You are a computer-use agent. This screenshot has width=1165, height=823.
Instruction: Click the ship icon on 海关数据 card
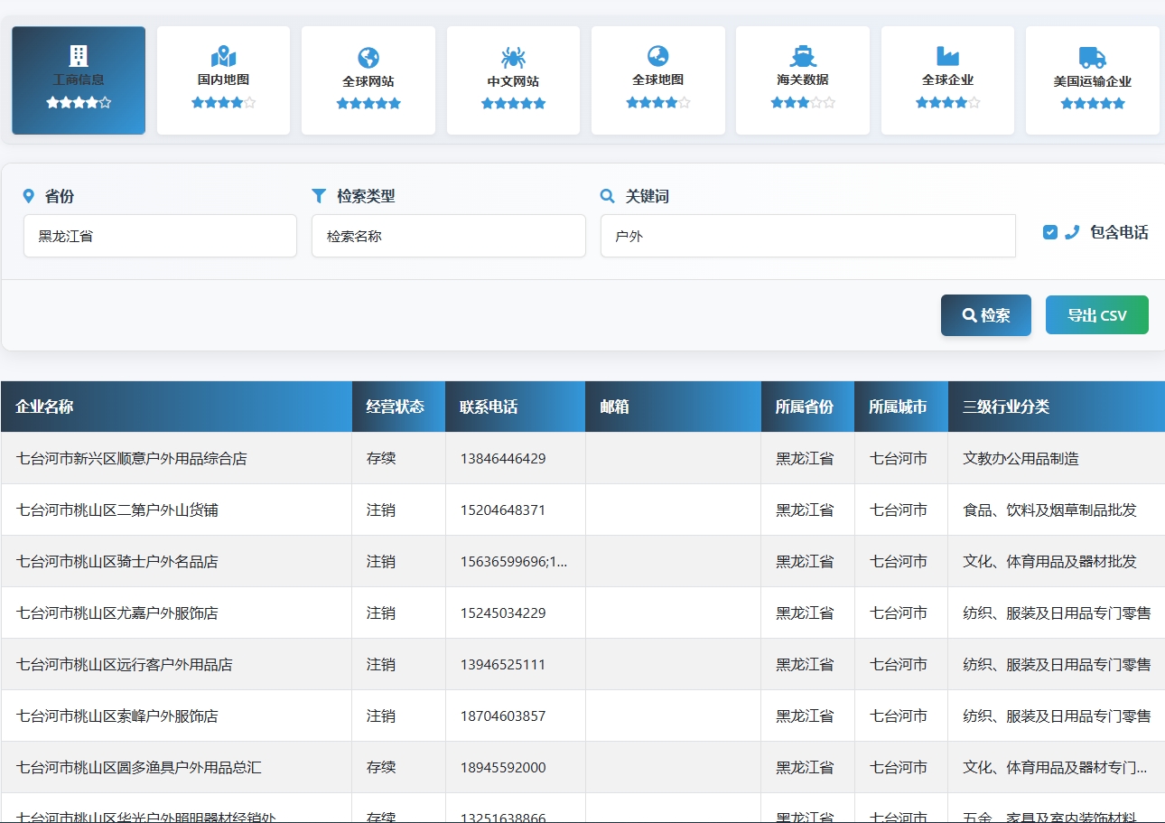click(x=803, y=56)
